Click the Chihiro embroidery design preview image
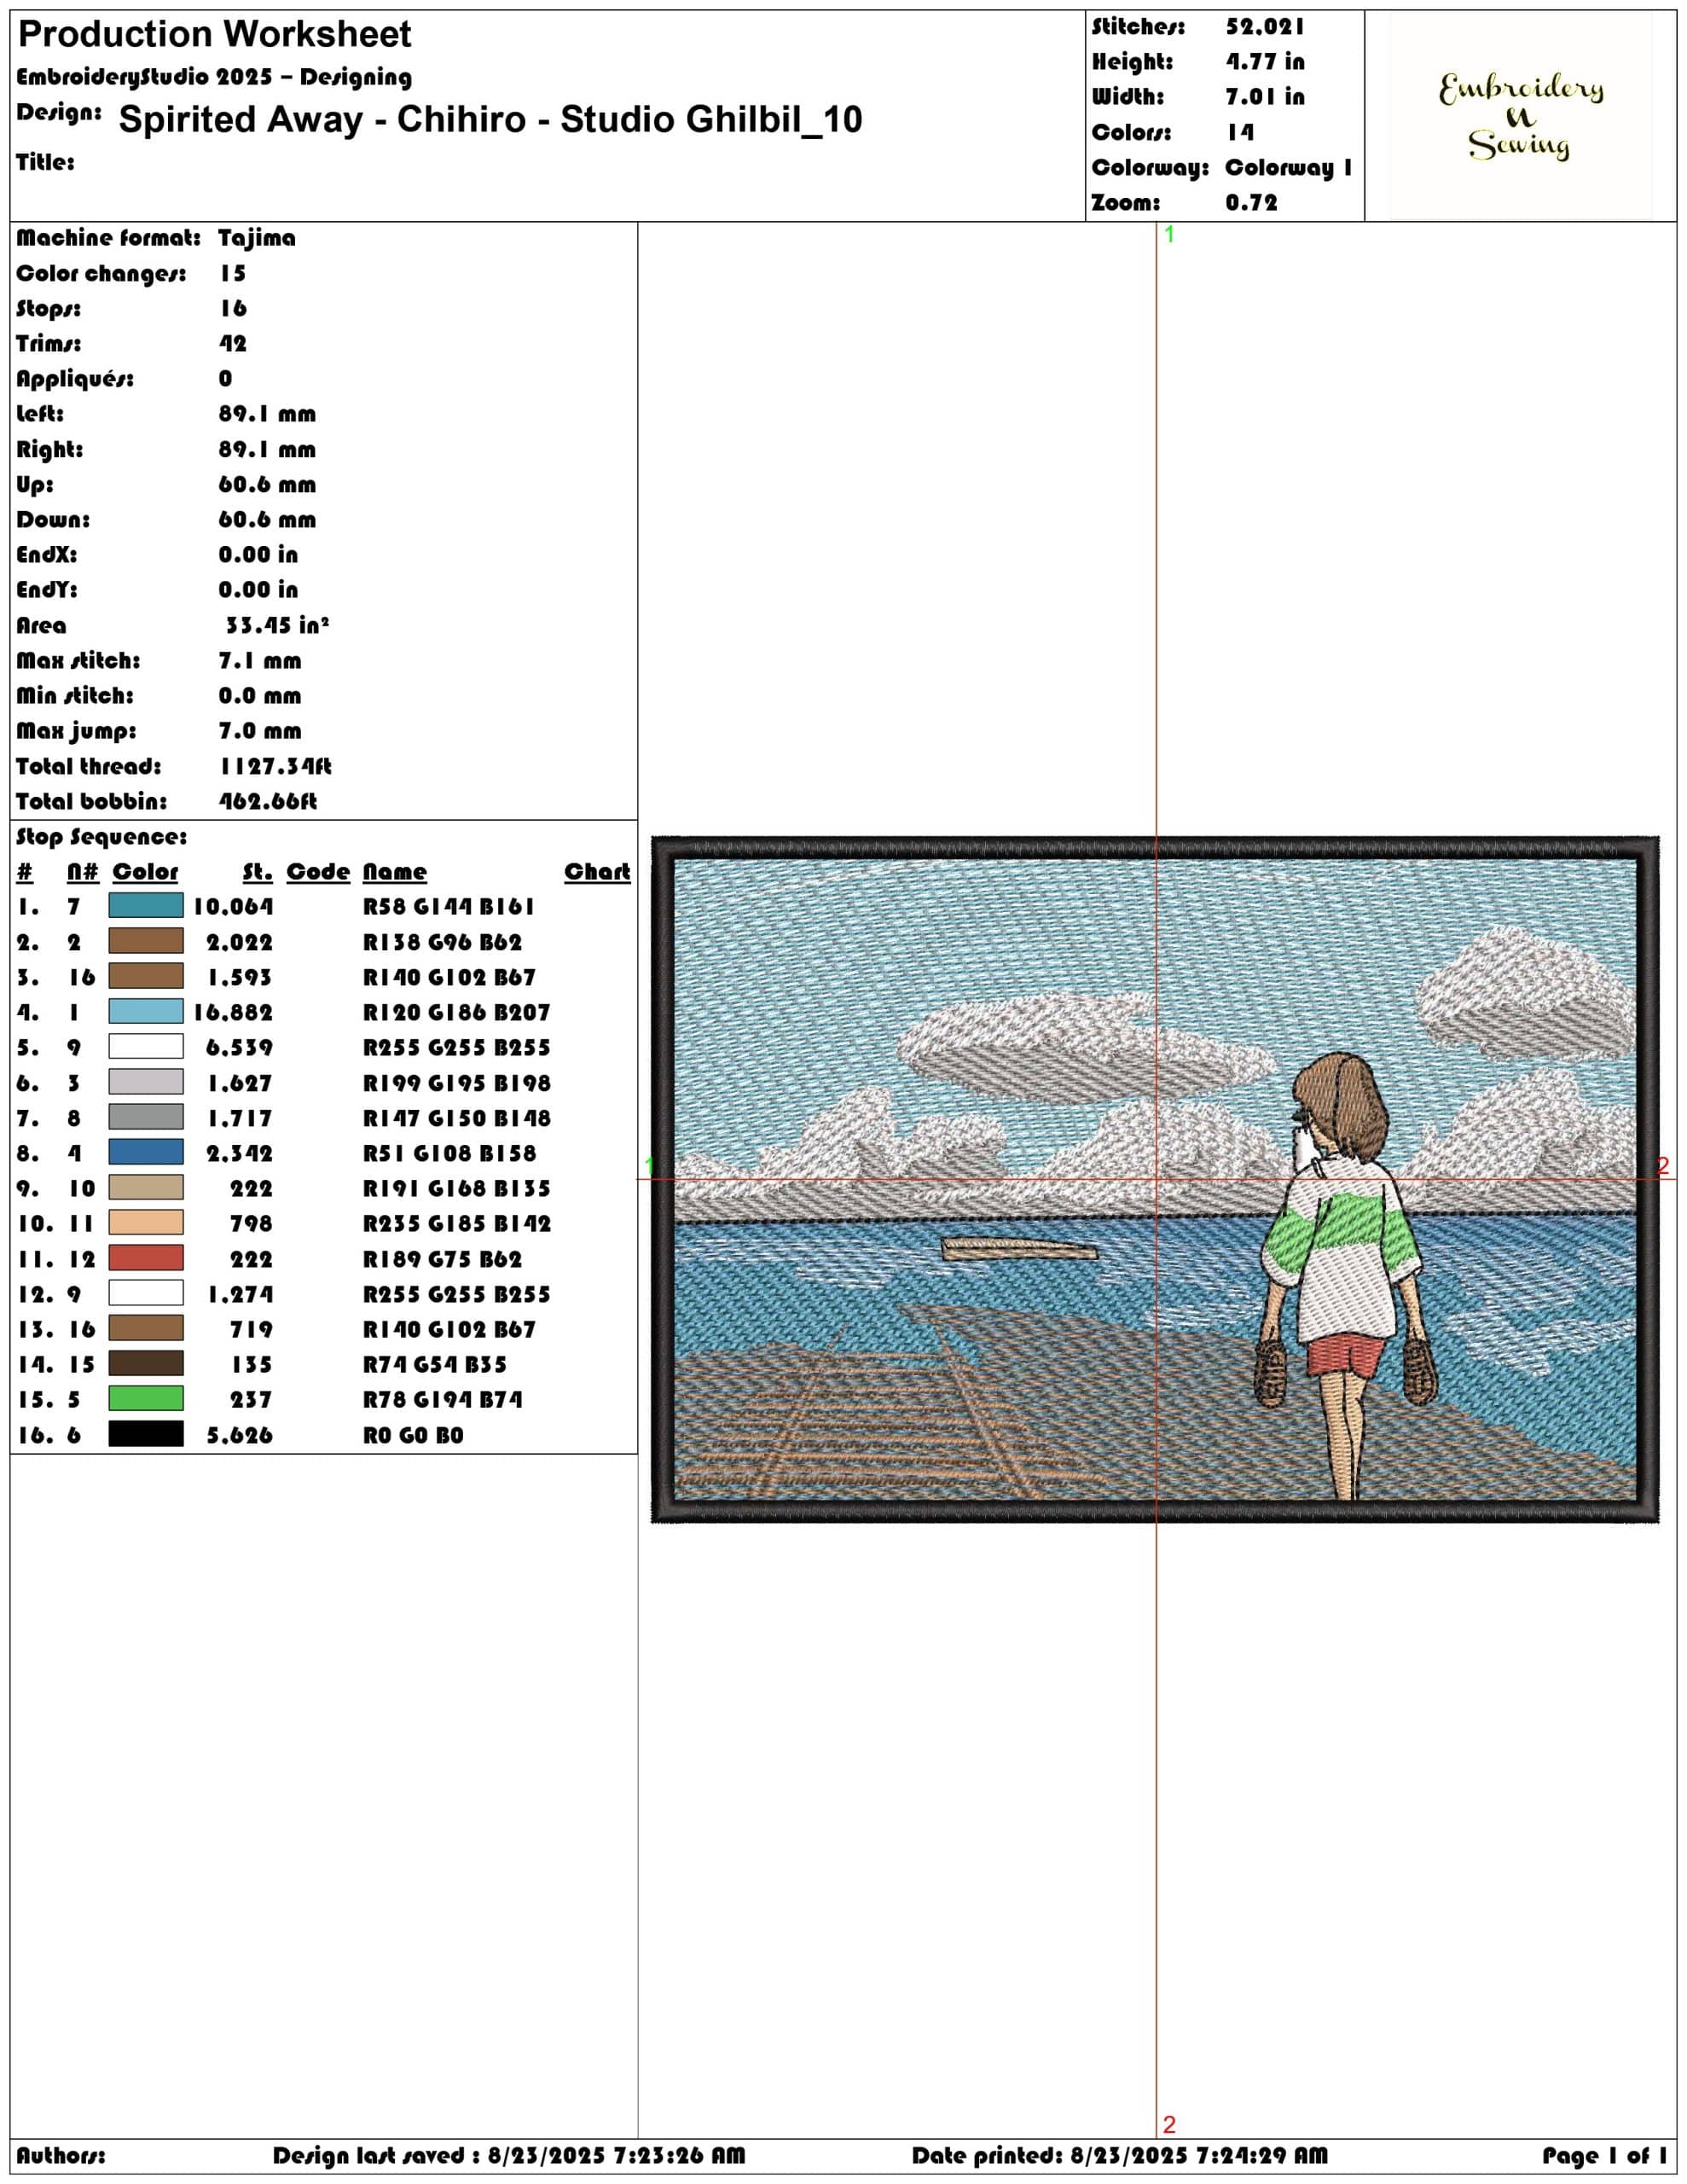Image resolution: width=1687 pixels, height=2184 pixels. [x=1155, y=1179]
